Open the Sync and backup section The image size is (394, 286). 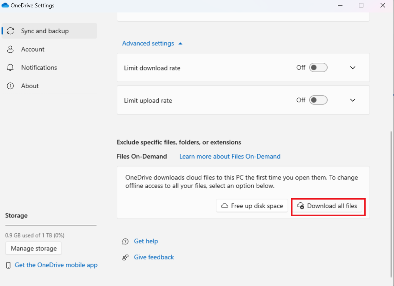(49, 31)
